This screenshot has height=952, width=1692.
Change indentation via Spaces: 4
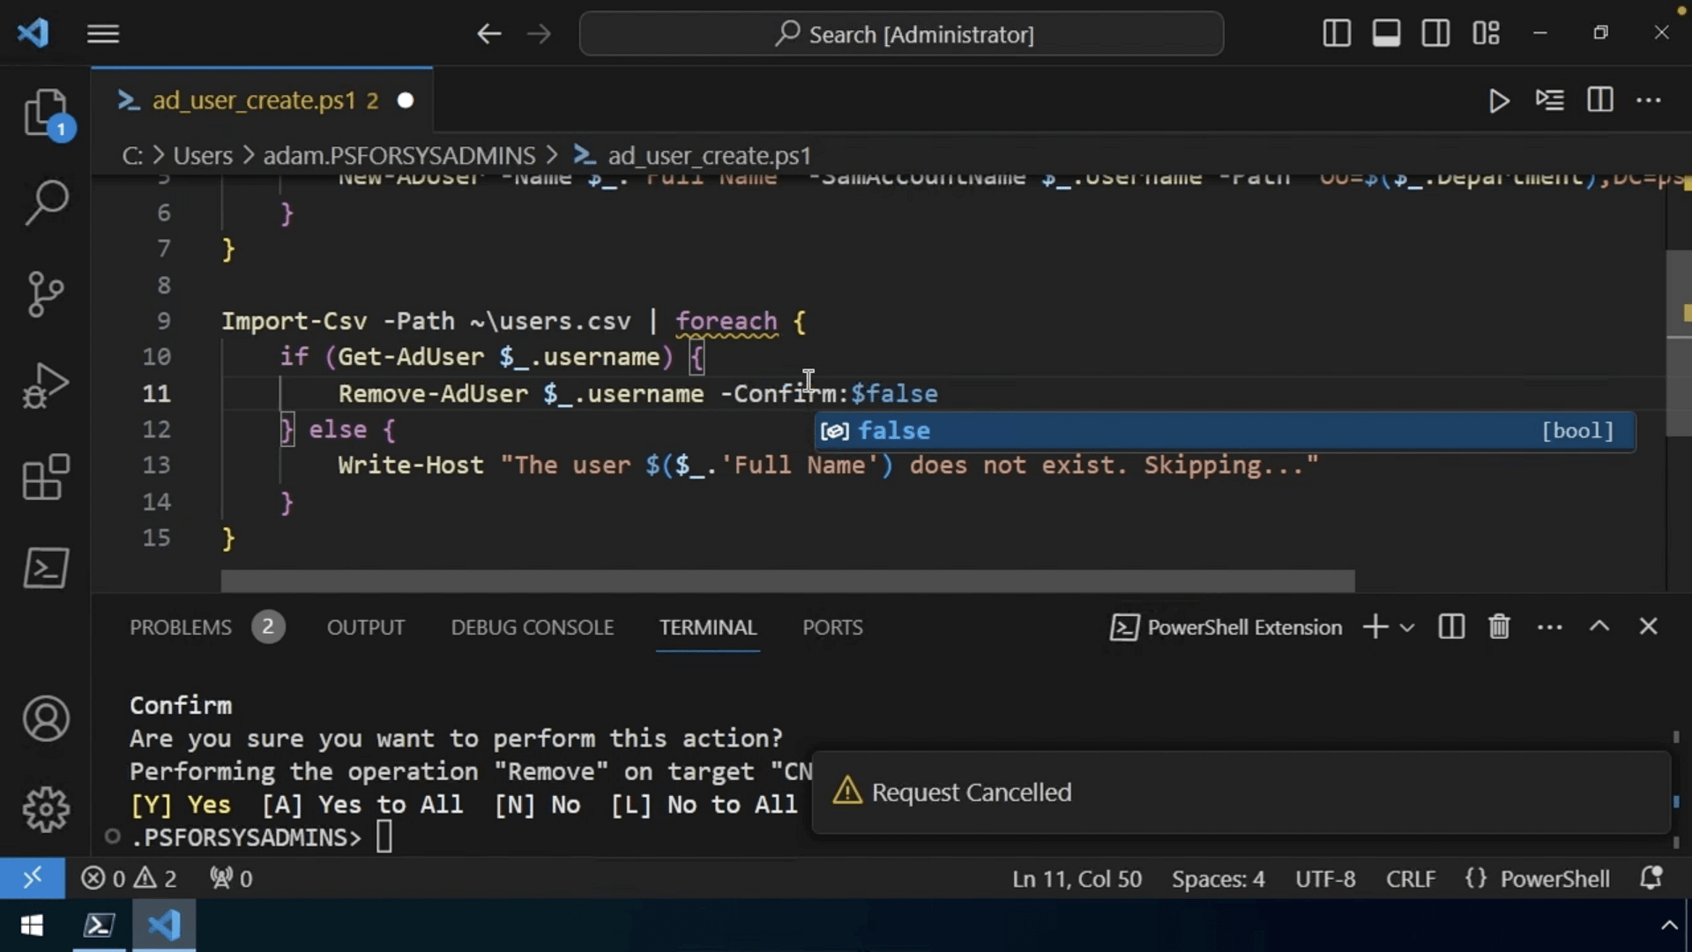click(x=1218, y=879)
